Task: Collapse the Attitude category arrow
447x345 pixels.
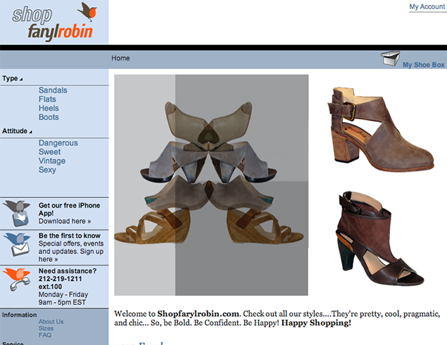Action: click(x=30, y=132)
